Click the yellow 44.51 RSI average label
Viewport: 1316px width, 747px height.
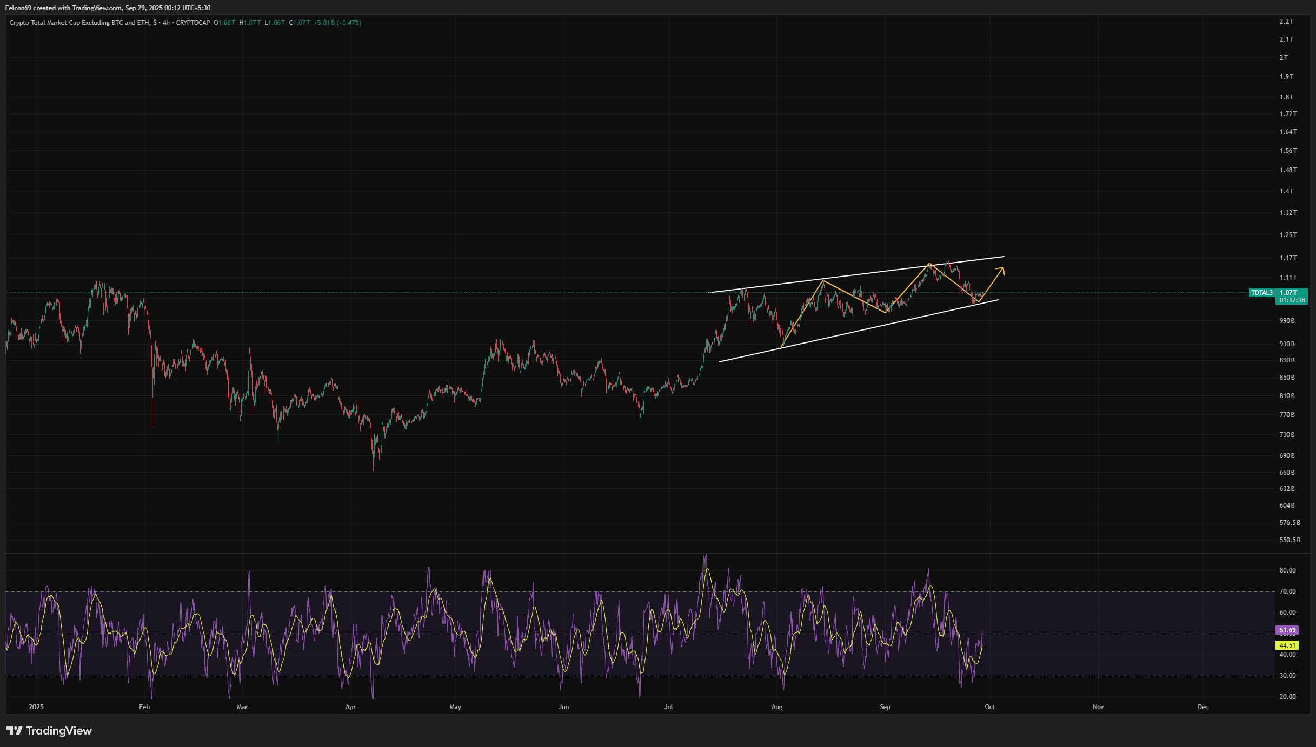click(1287, 645)
